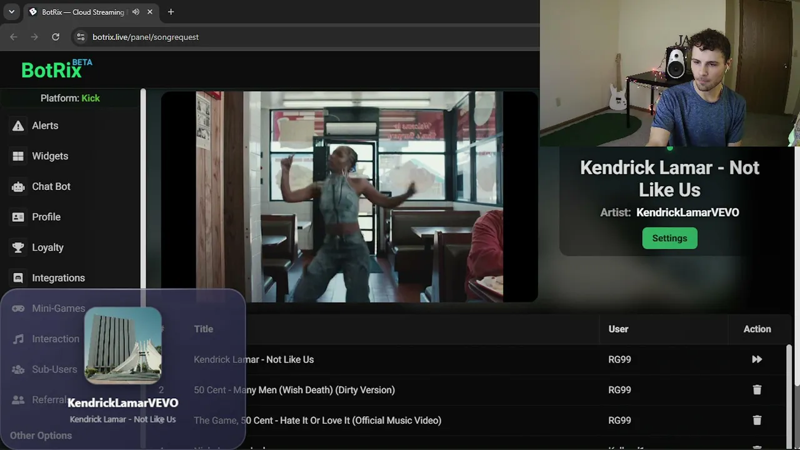This screenshot has width=800, height=450.
Task: Open the Alerts warning icon
Action: 18,126
